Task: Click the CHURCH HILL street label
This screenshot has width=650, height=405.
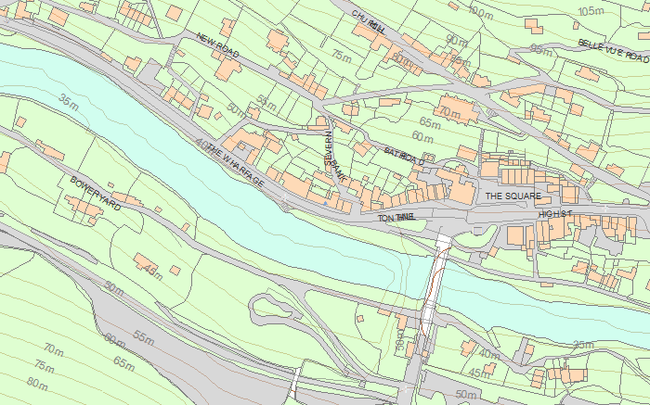Action: click(369, 22)
